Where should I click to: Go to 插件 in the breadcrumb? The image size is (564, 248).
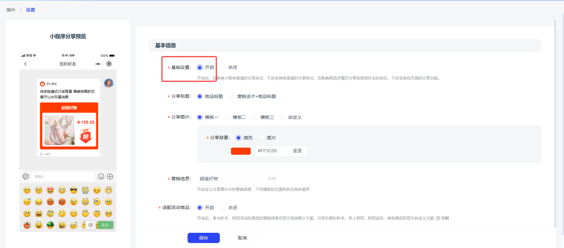[11, 10]
